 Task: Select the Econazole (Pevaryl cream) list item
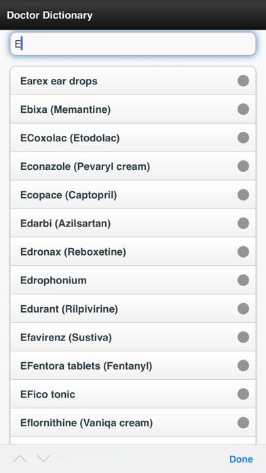click(133, 167)
